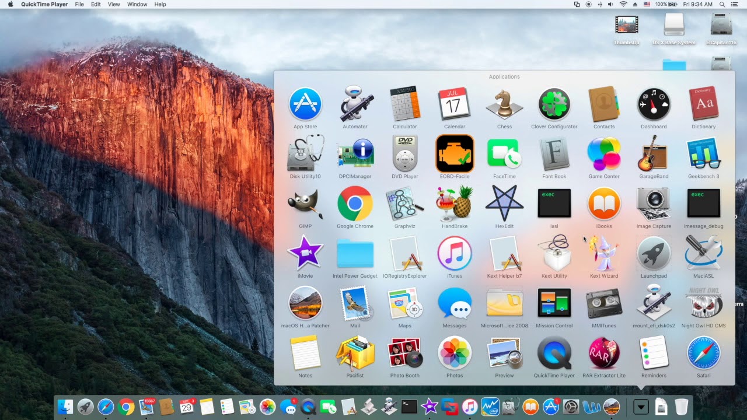Launch the Chess application

tap(504, 104)
